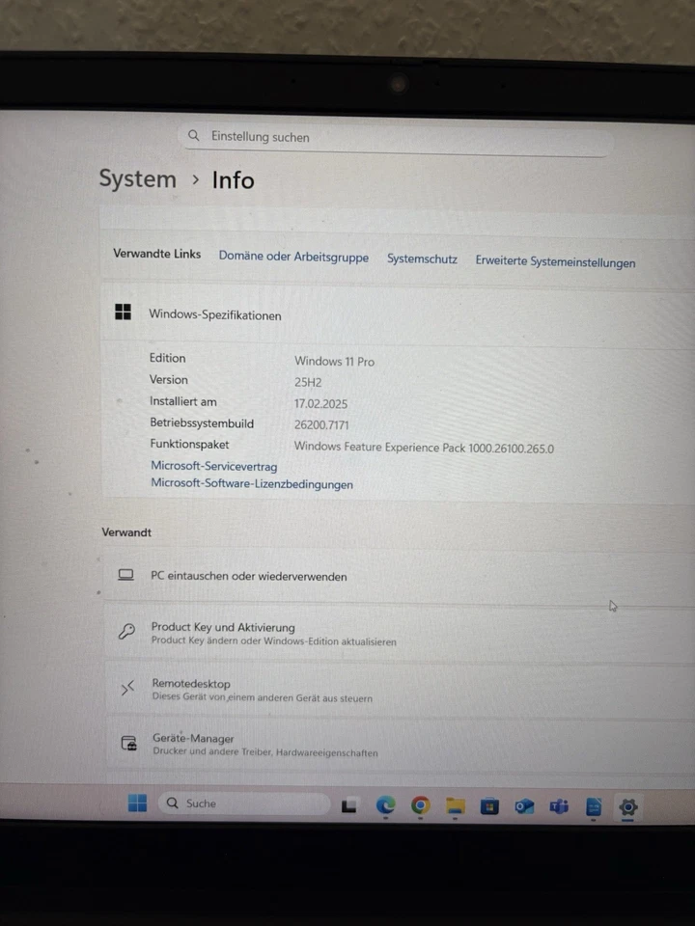Select the install date 17.02.2025
This screenshot has height=926, width=695.
coord(320,404)
